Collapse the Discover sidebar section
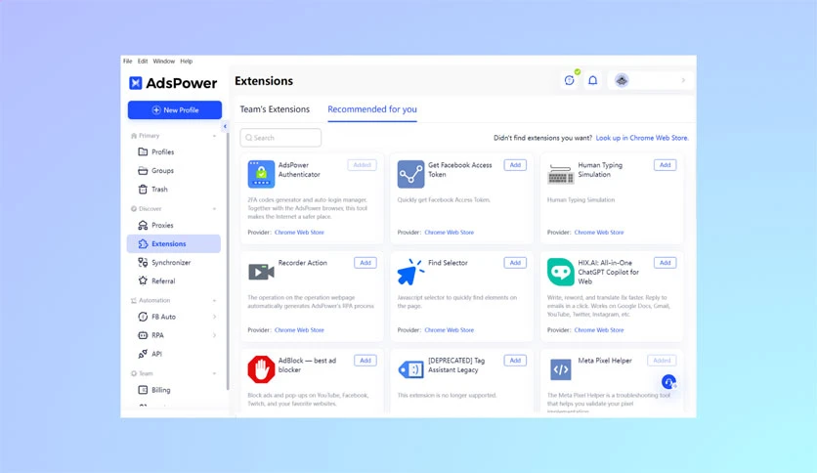Screen dimensions: 817x473 214,209
